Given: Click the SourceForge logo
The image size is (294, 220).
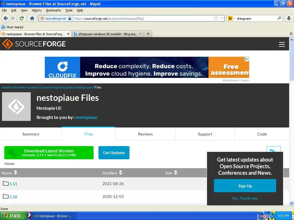Looking at the screenshot, I should (x=34, y=44).
